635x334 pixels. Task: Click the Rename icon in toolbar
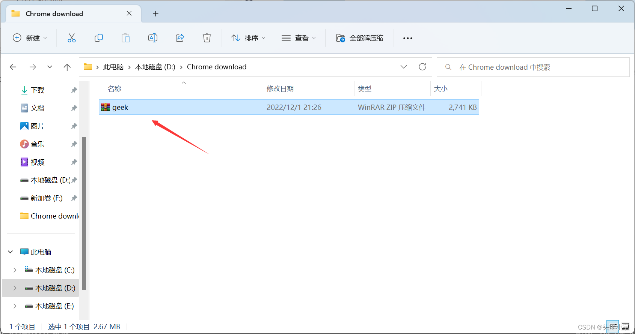tap(153, 38)
